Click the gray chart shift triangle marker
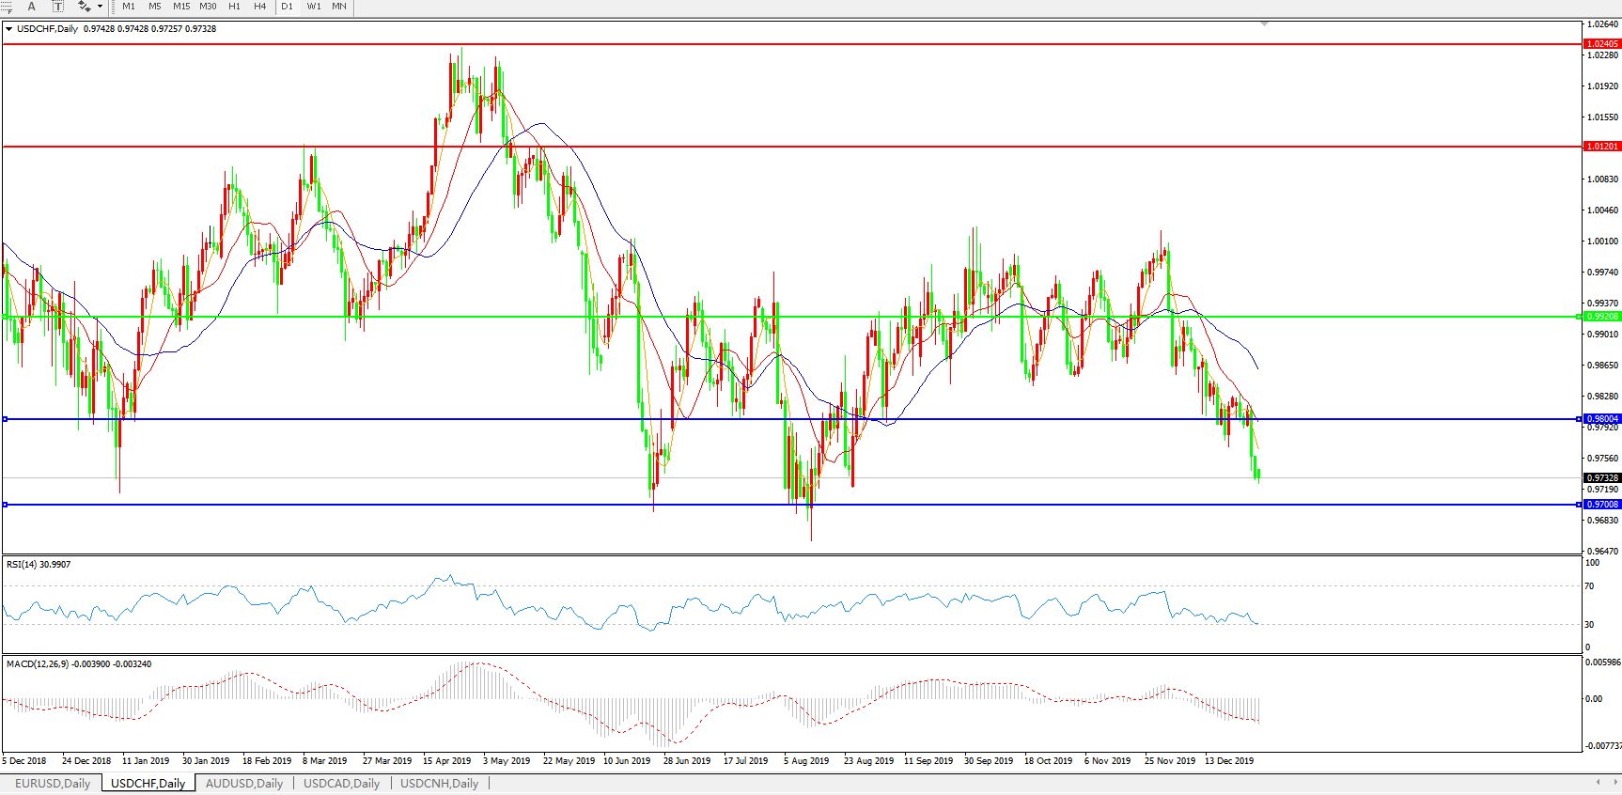This screenshot has width=1622, height=795. pyautogui.click(x=1264, y=23)
